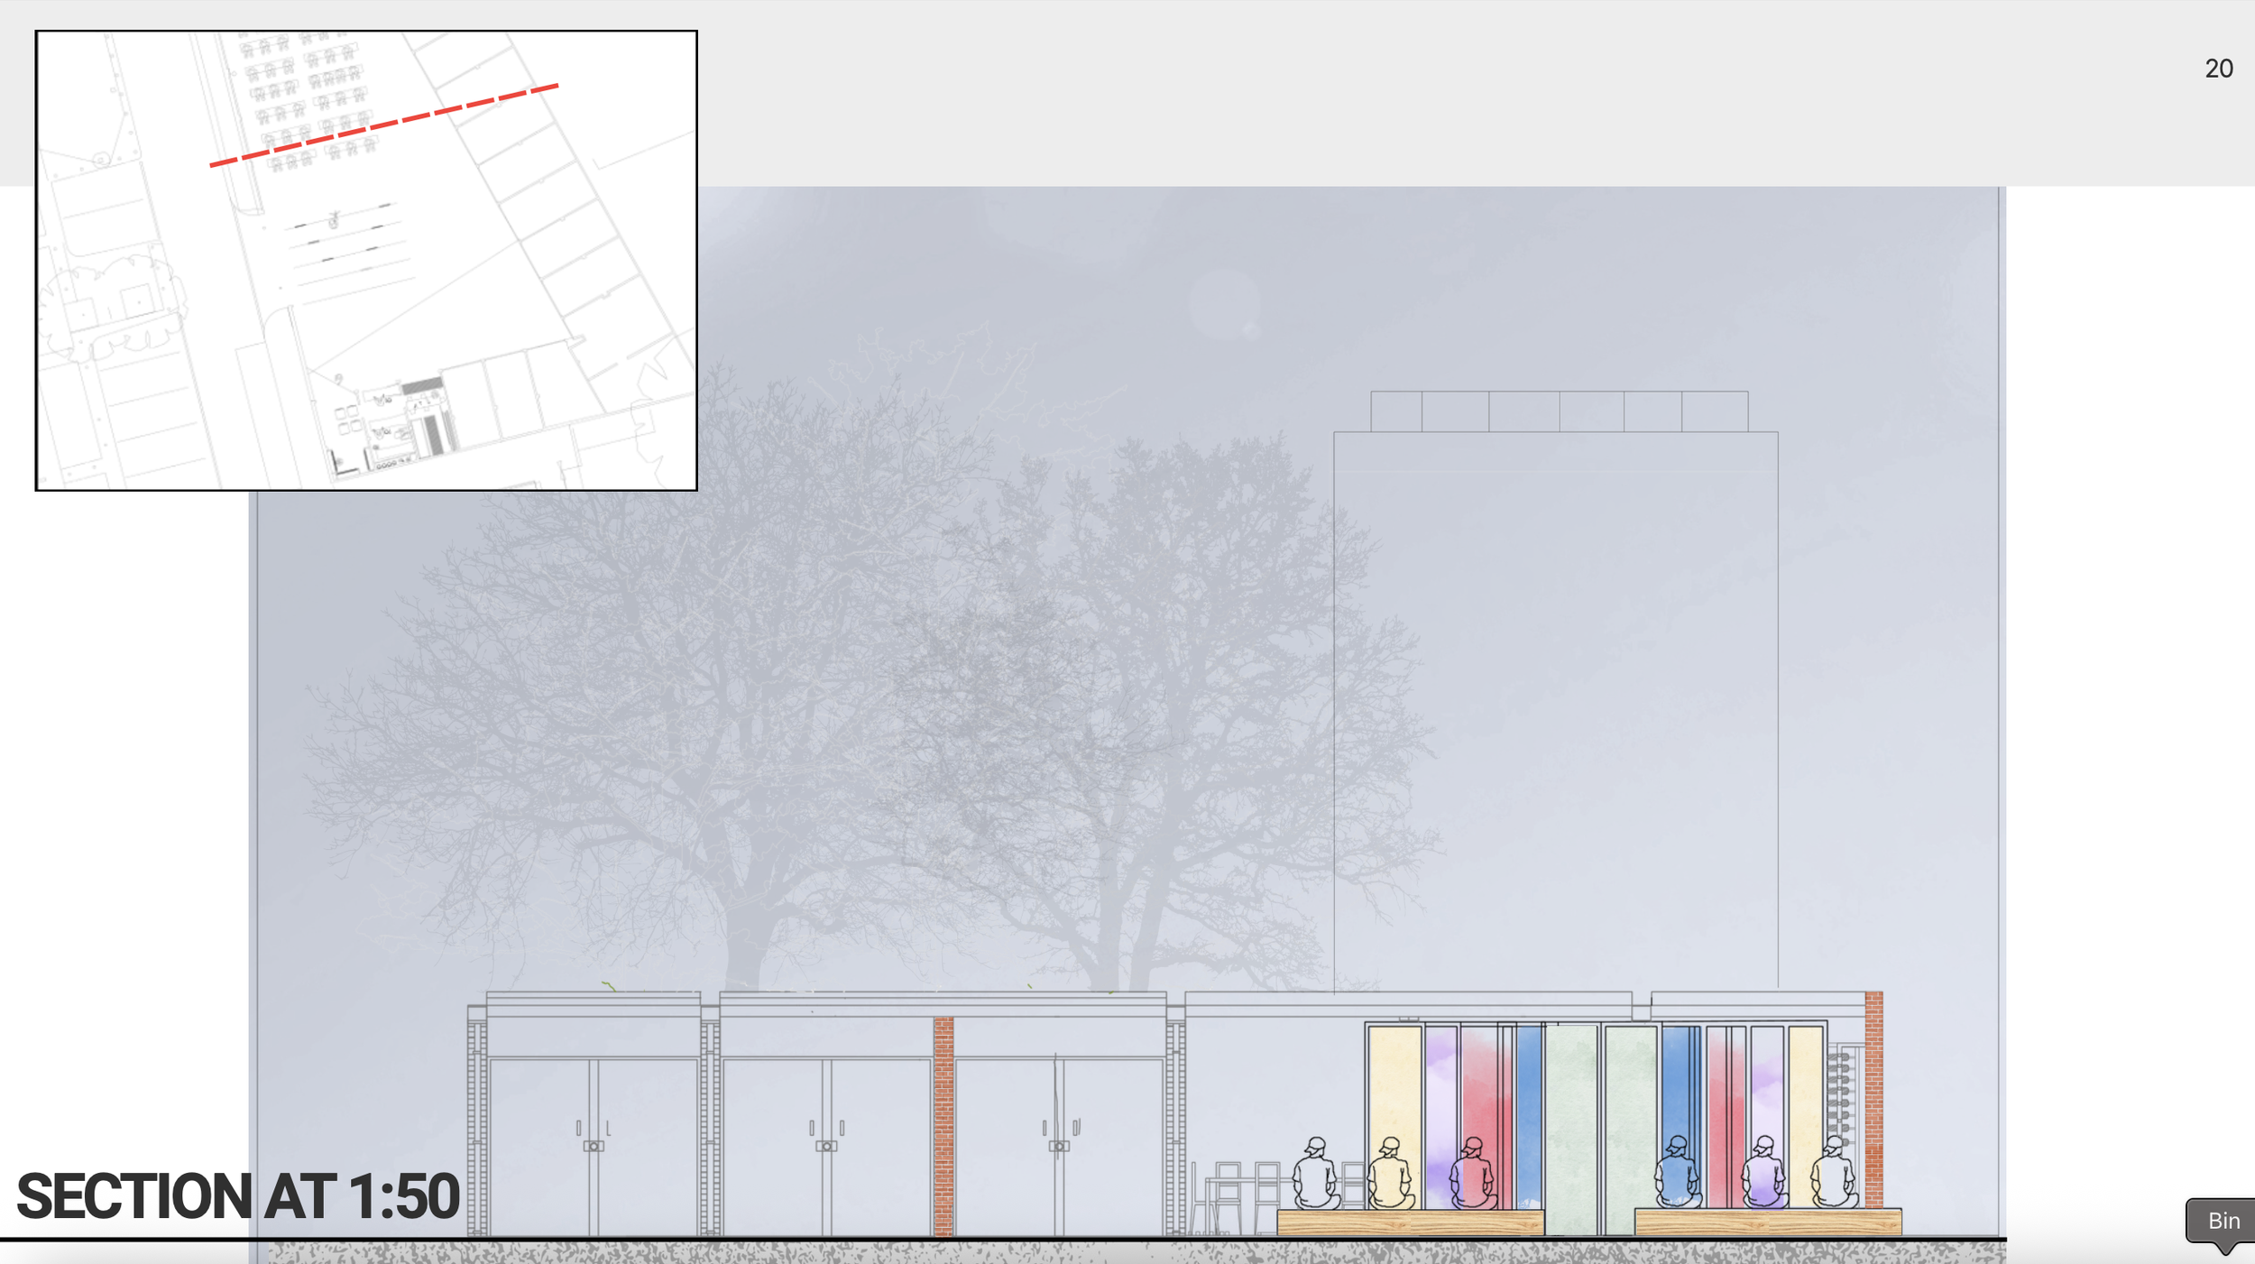Click the page number "20"
Viewport: 2255px width, 1264px height.
[2219, 69]
